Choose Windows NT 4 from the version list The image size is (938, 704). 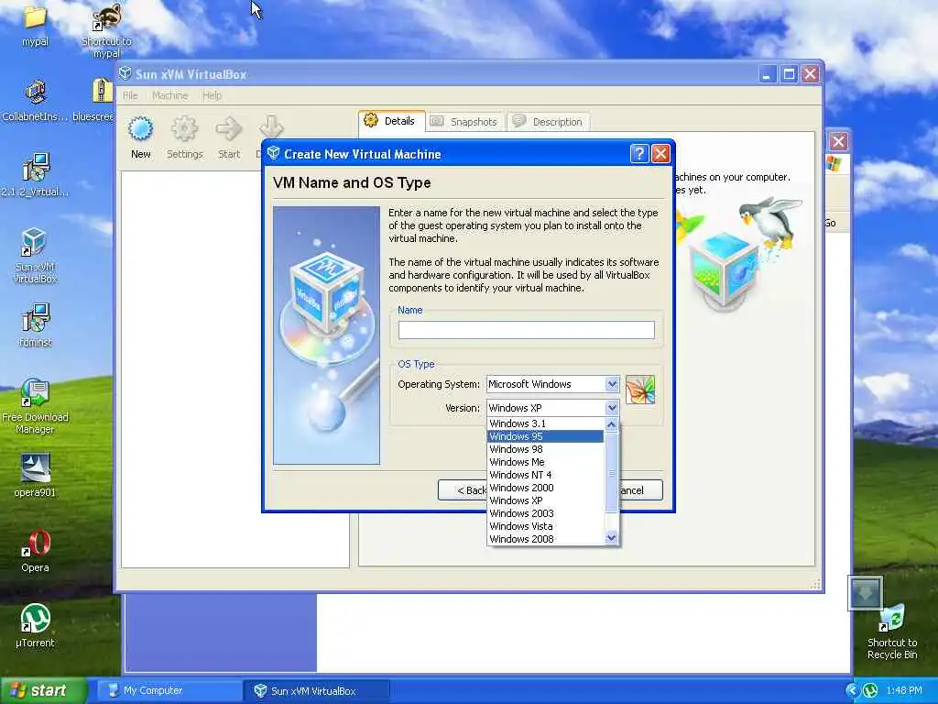point(546,476)
